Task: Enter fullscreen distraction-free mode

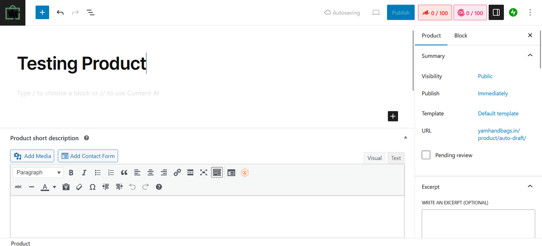Action: (x=204, y=172)
